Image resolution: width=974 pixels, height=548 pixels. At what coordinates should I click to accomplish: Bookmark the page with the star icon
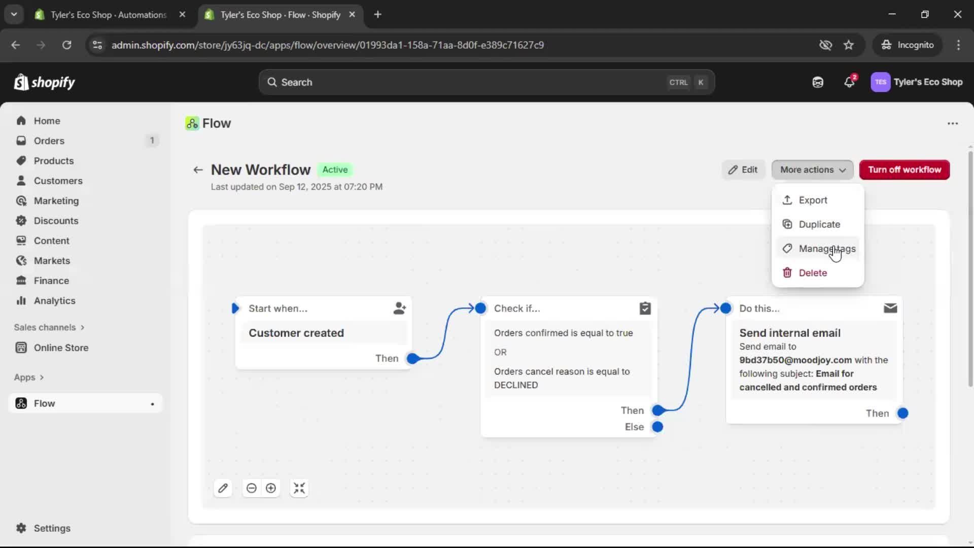(x=849, y=45)
